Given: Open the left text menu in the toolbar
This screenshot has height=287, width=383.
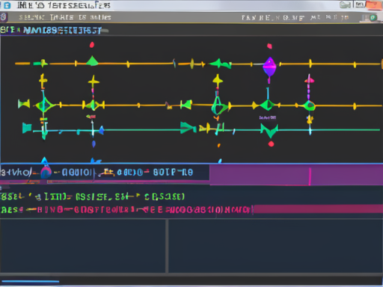Looking at the screenshot, I should [65, 17].
